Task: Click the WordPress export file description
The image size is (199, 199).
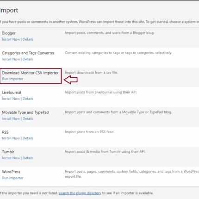Action: 132,174
